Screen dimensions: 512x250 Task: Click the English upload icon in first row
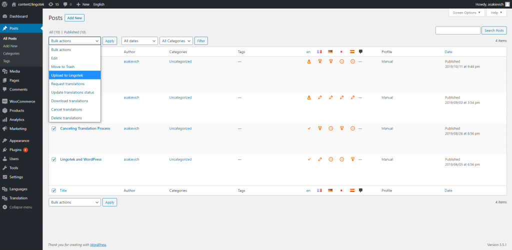[x=308, y=61]
